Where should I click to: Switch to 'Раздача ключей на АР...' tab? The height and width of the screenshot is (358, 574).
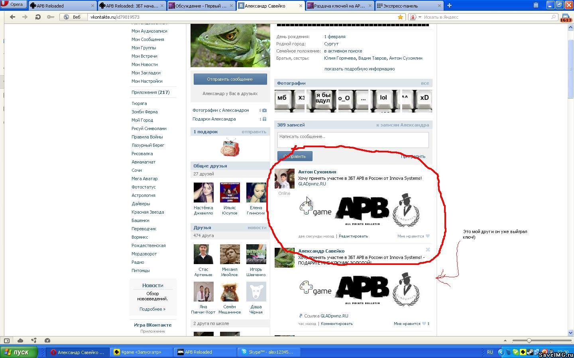pyautogui.click(x=340, y=6)
